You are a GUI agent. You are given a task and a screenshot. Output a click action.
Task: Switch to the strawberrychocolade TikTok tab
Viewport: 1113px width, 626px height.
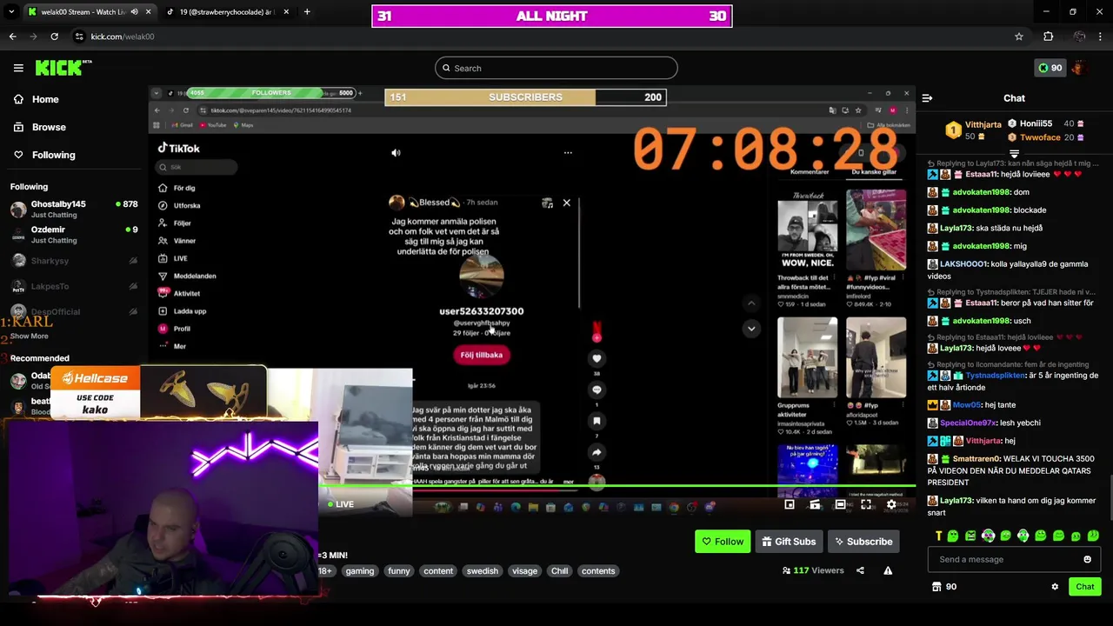[226, 12]
